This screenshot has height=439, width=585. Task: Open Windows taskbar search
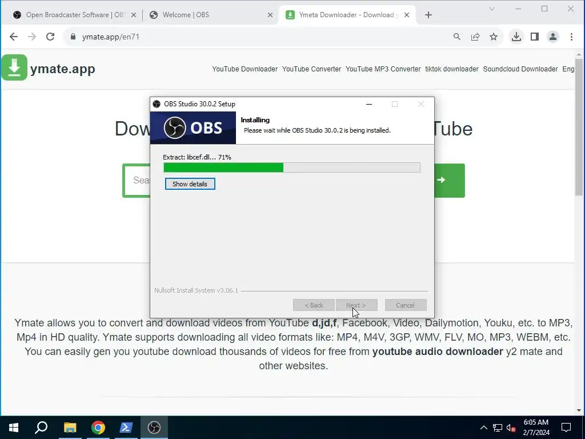click(41, 428)
